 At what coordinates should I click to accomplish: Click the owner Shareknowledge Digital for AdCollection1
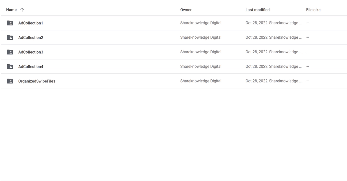coord(201,23)
